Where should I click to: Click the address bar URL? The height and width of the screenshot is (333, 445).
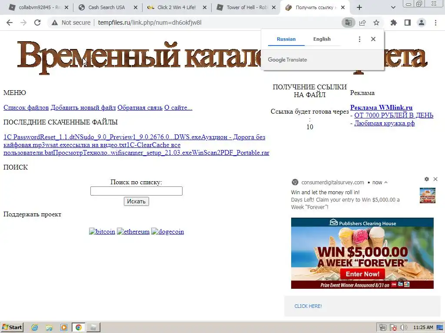[149, 23]
